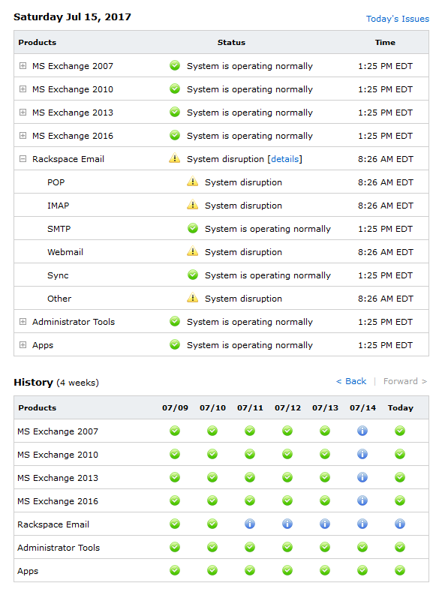
Task: Click Rackspace Email info icon under 07/13
Action: point(325,524)
